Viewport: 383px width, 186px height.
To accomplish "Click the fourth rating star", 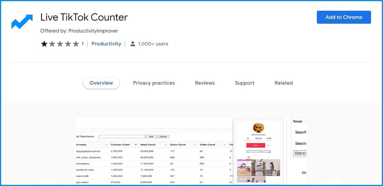I will (x=68, y=44).
